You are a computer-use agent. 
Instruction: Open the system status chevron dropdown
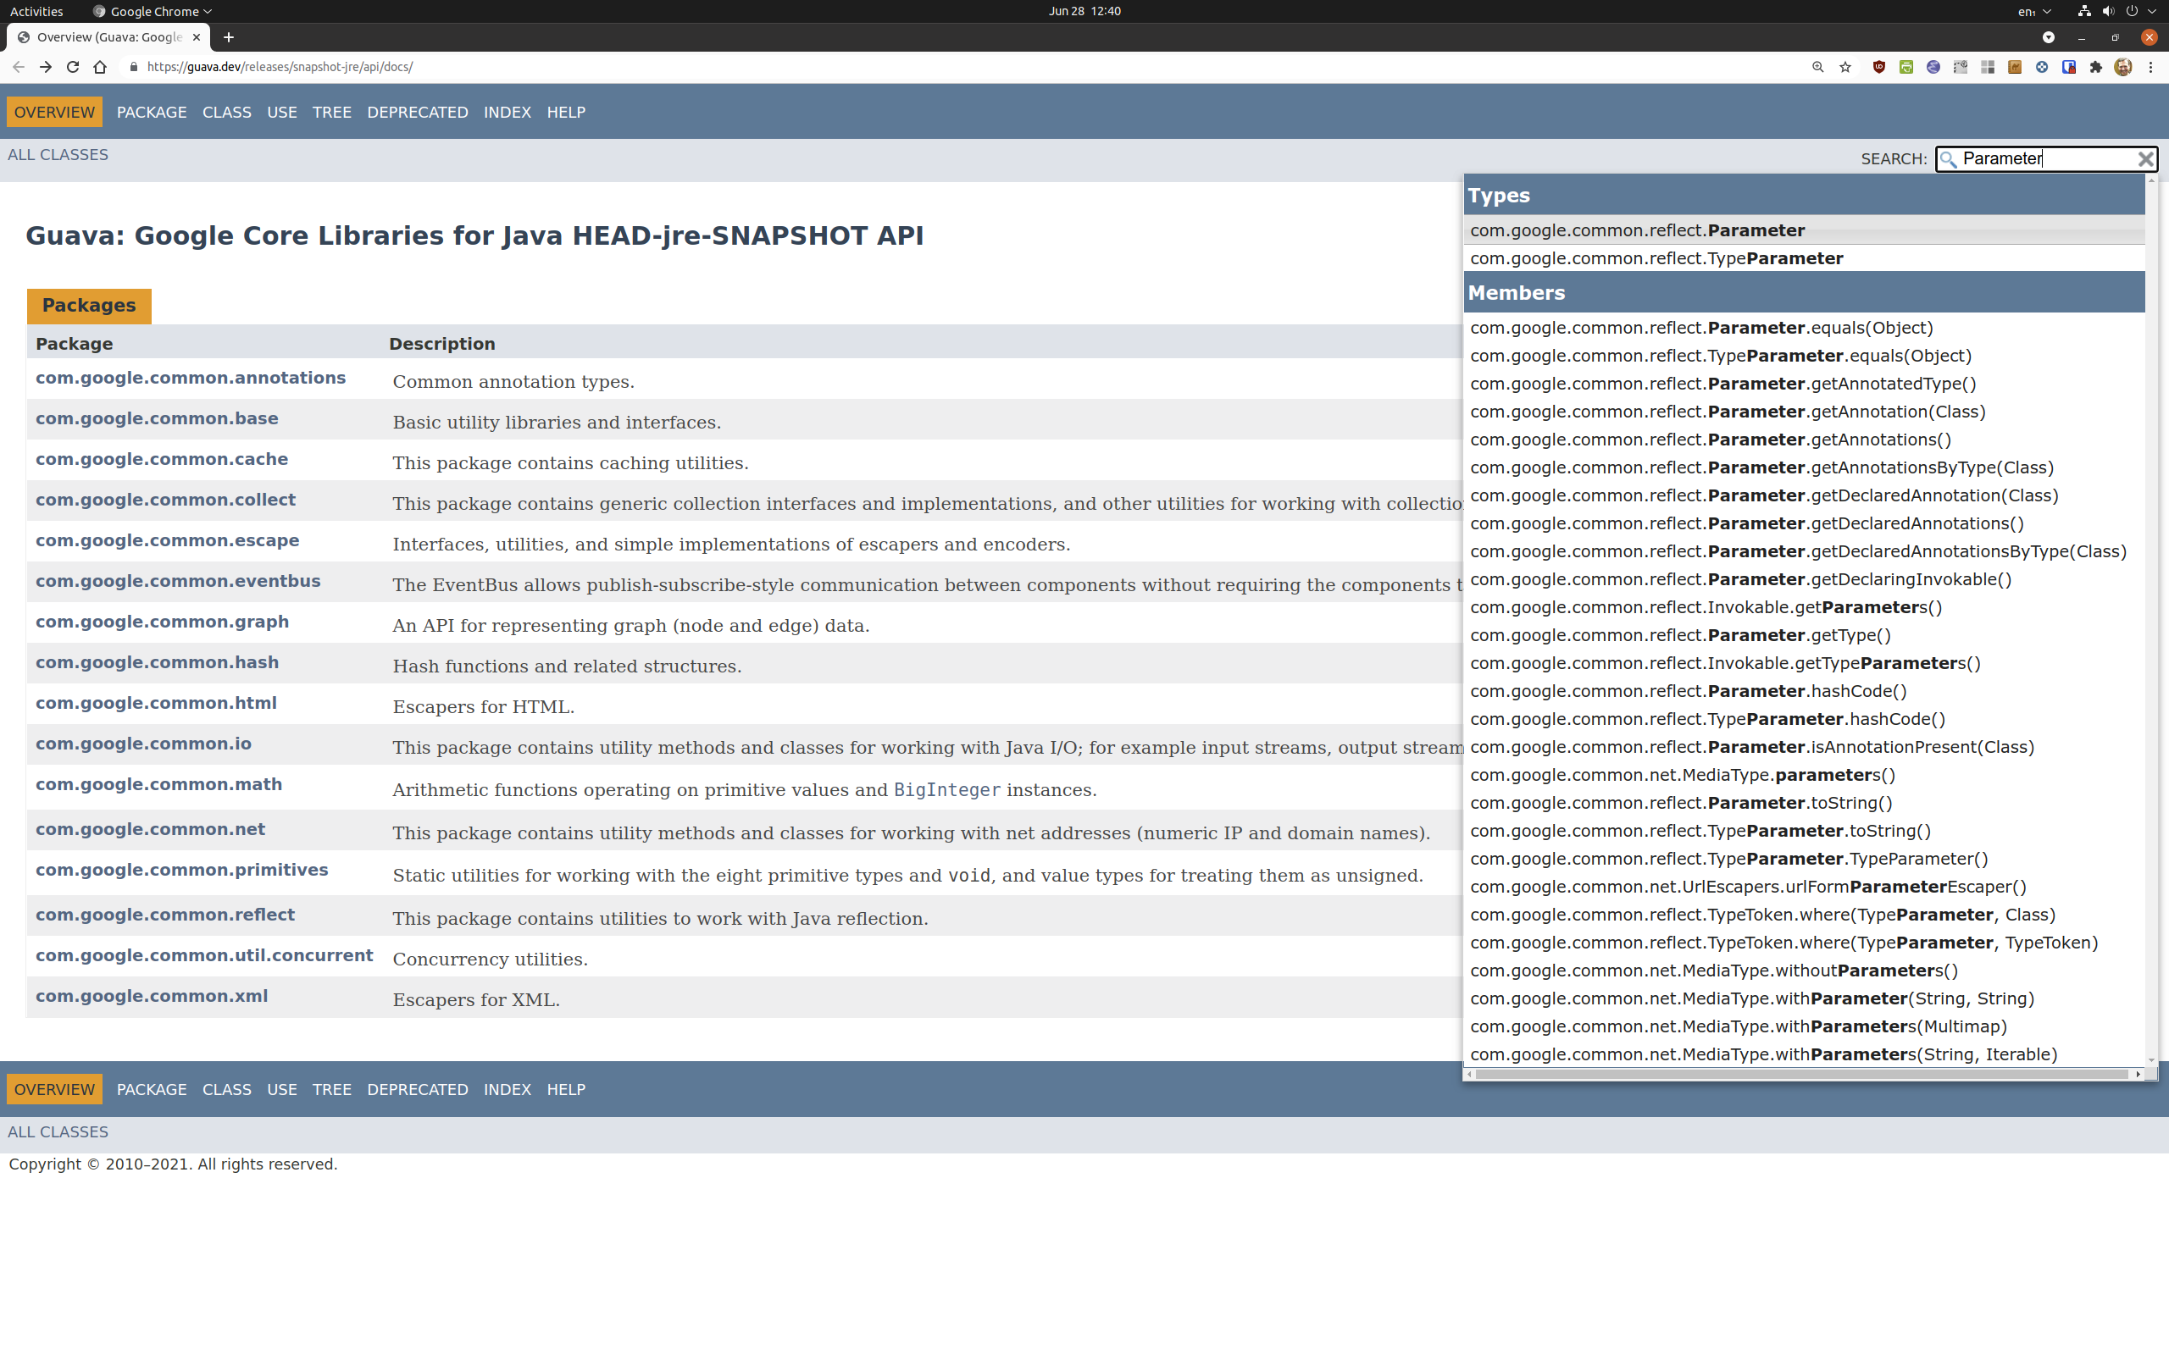[2153, 11]
